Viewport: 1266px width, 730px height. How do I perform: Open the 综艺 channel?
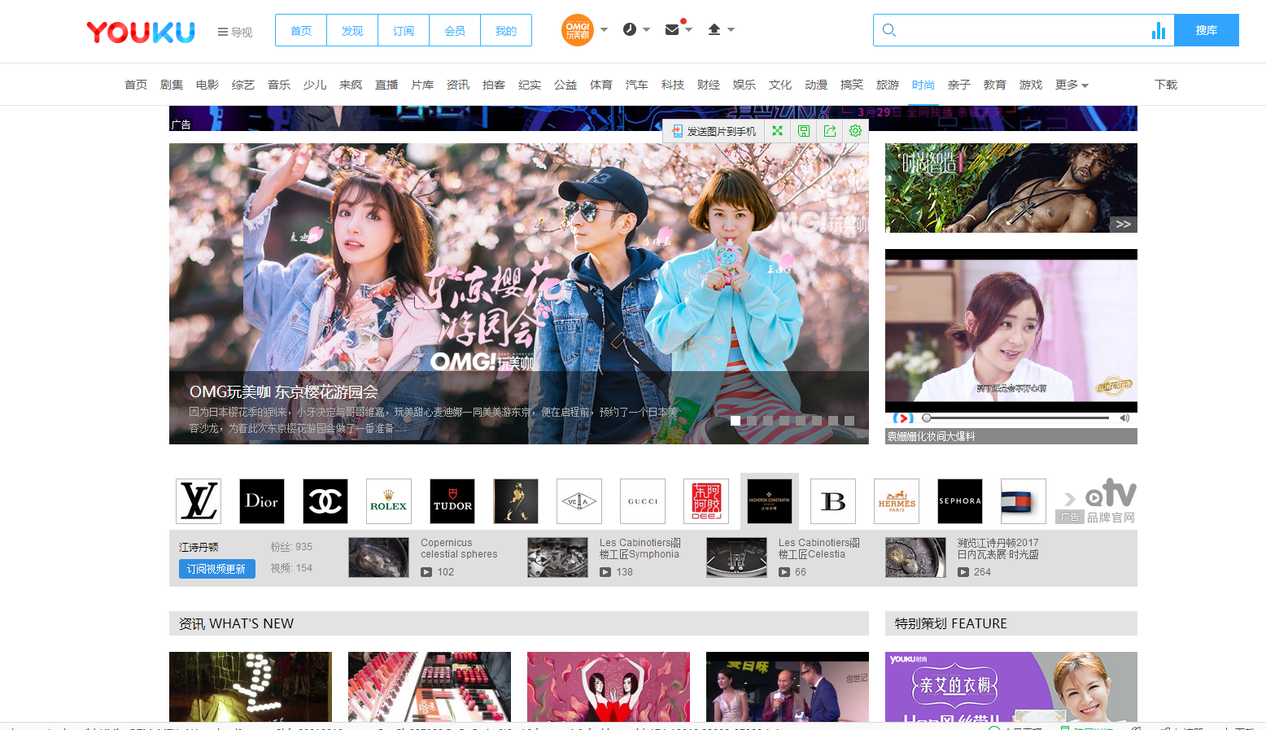pyautogui.click(x=243, y=85)
